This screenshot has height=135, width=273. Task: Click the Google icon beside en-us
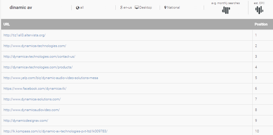[x=121, y=7]
